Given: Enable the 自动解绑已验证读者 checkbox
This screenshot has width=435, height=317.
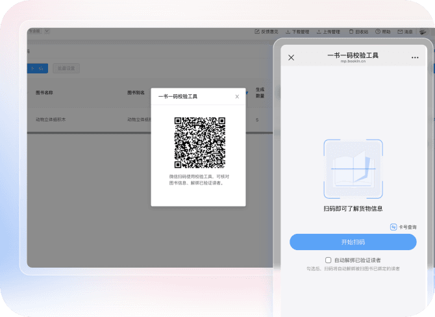Looking at the screenshot, I should coord(328,260).
